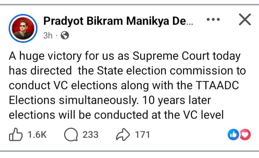Image resolution: width=259 pixels, height=158 pixels.
Task: Click the globe public-audience icon
Action: click(65, 35)
